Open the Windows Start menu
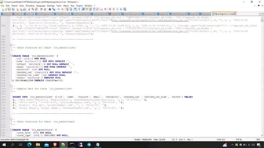Screen dimensions: 264x148 point(4,145)
